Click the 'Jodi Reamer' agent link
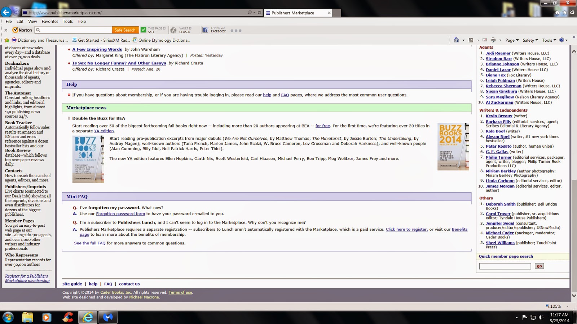Image resolution: width=577 pixels, height=324 pixels. tap(498, 53)
